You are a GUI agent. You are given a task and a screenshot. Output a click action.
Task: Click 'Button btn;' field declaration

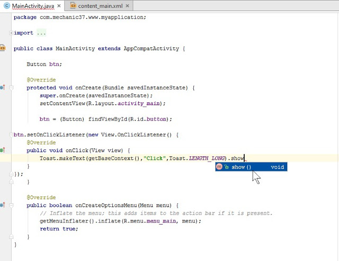coord(44,64)
